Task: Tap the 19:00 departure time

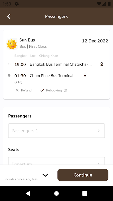Action: coord(20,65)
